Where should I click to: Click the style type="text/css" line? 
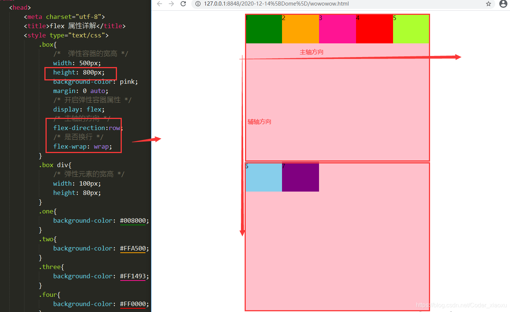pyautogui.click(x=66, y=35)
